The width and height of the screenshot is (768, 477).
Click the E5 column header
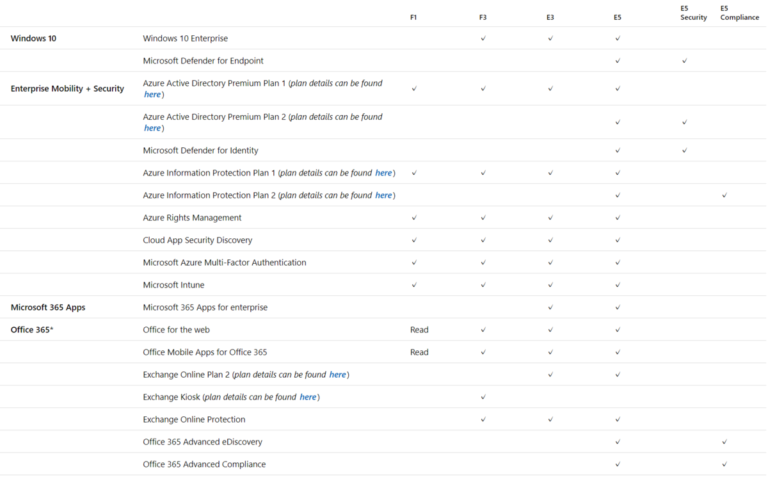618,17
